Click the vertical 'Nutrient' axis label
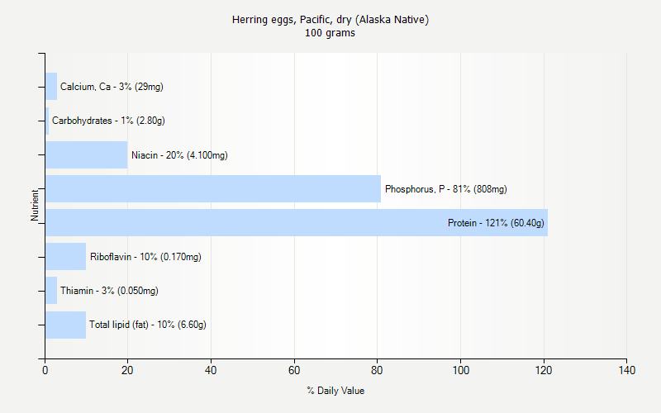 click(35, 206)
